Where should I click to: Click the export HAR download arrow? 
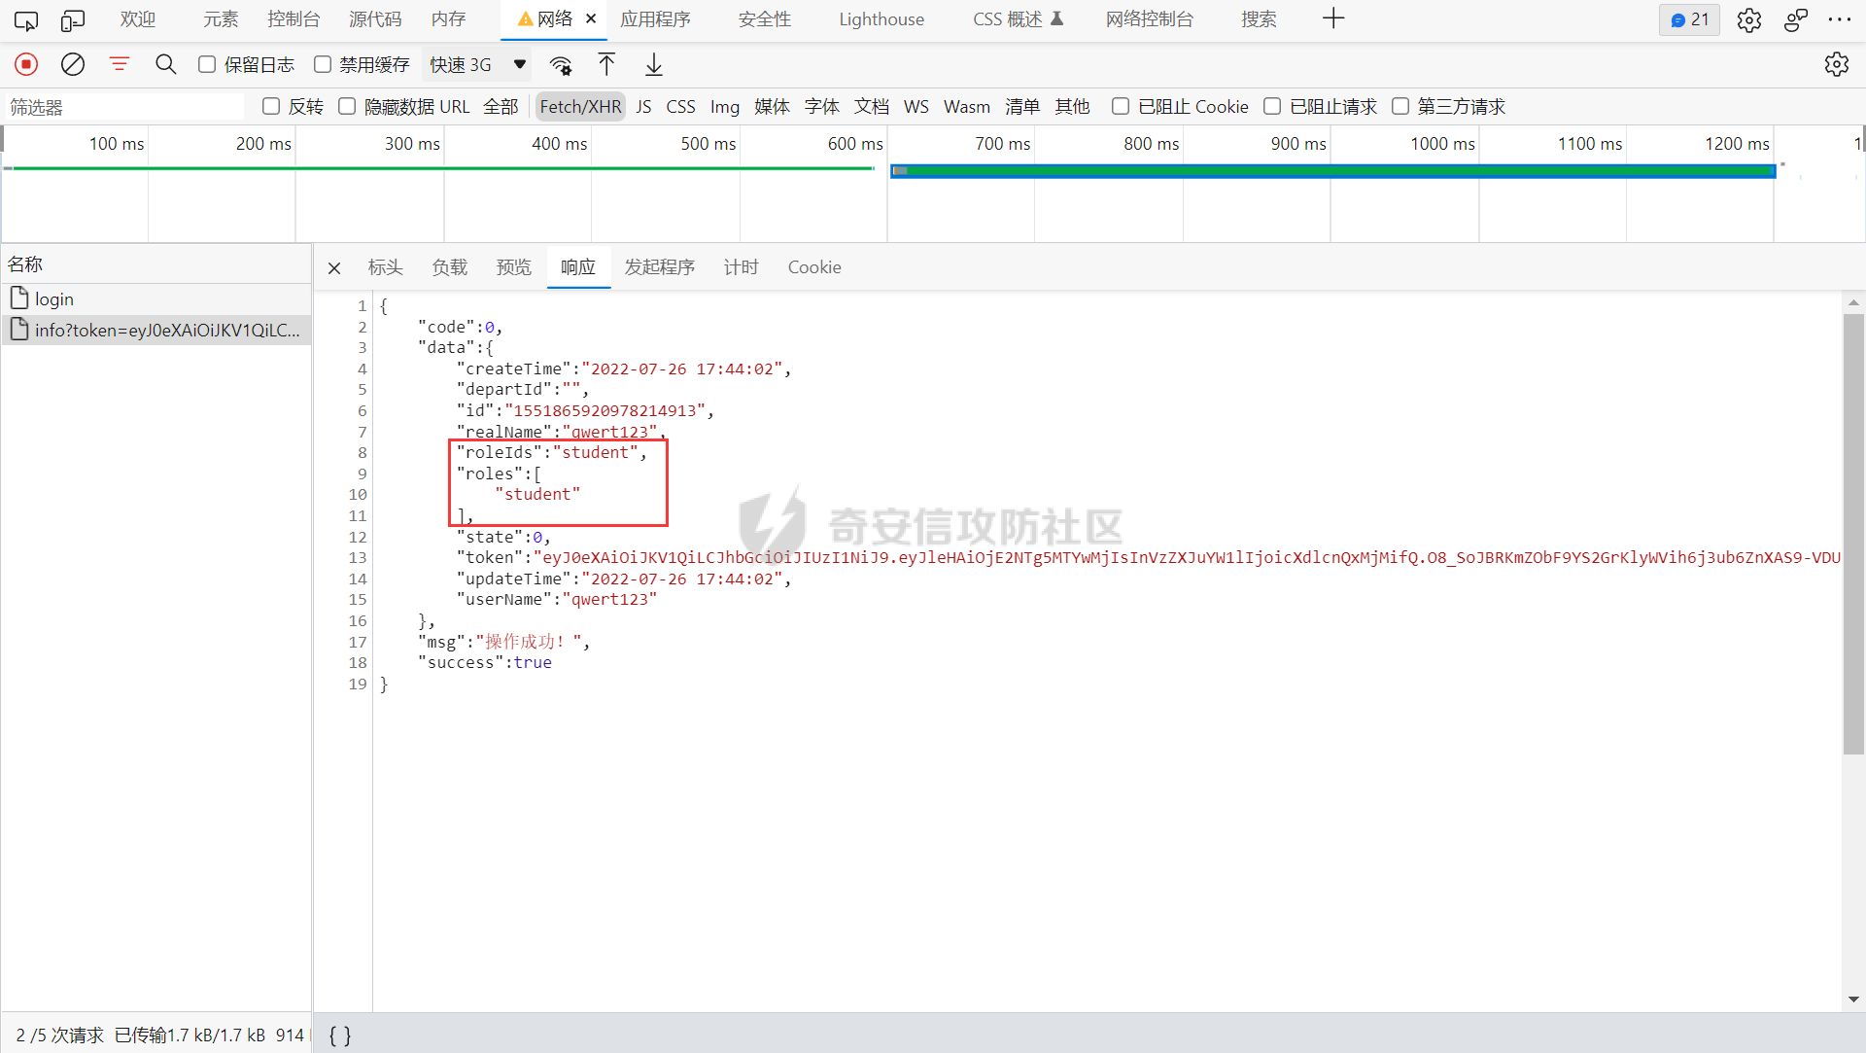click(654, 64)
